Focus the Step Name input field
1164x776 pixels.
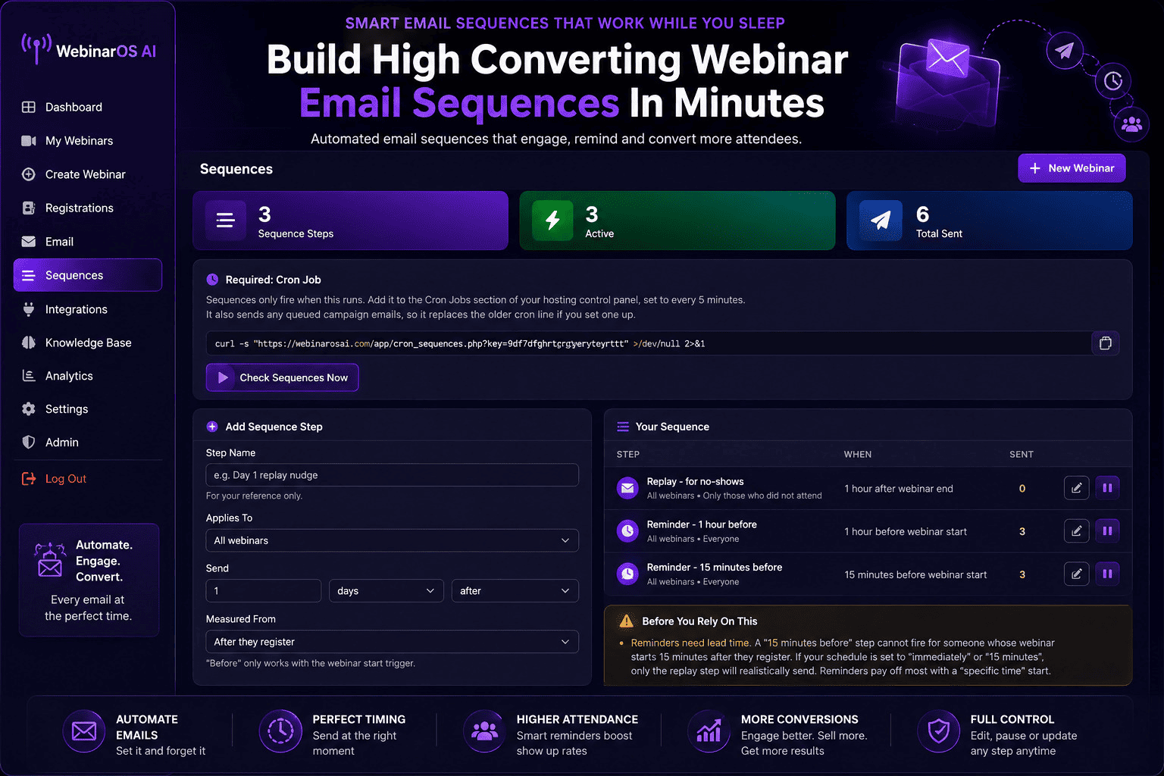coord(392,475)
